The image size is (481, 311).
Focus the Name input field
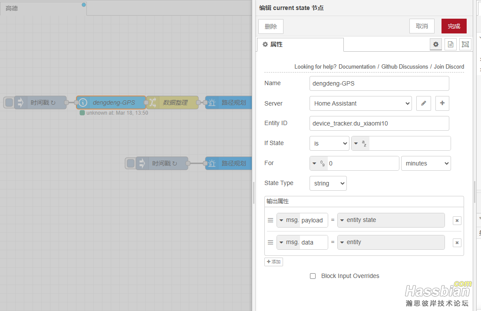click(379, 83)
